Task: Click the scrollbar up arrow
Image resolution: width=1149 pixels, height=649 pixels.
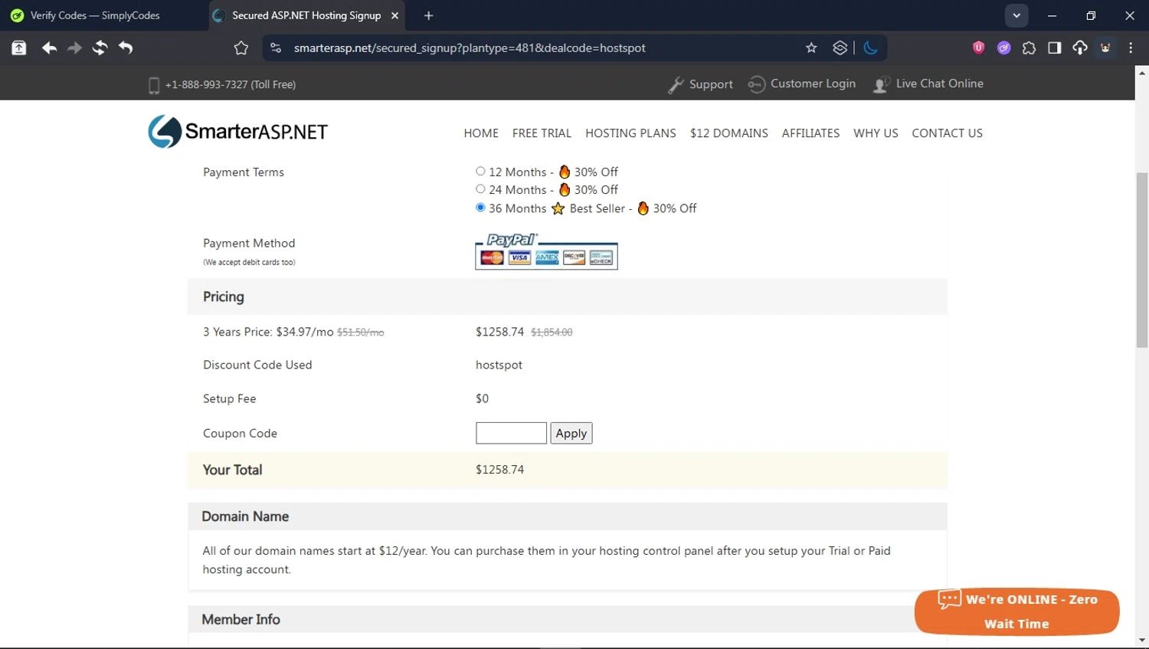Action: 1142,74
